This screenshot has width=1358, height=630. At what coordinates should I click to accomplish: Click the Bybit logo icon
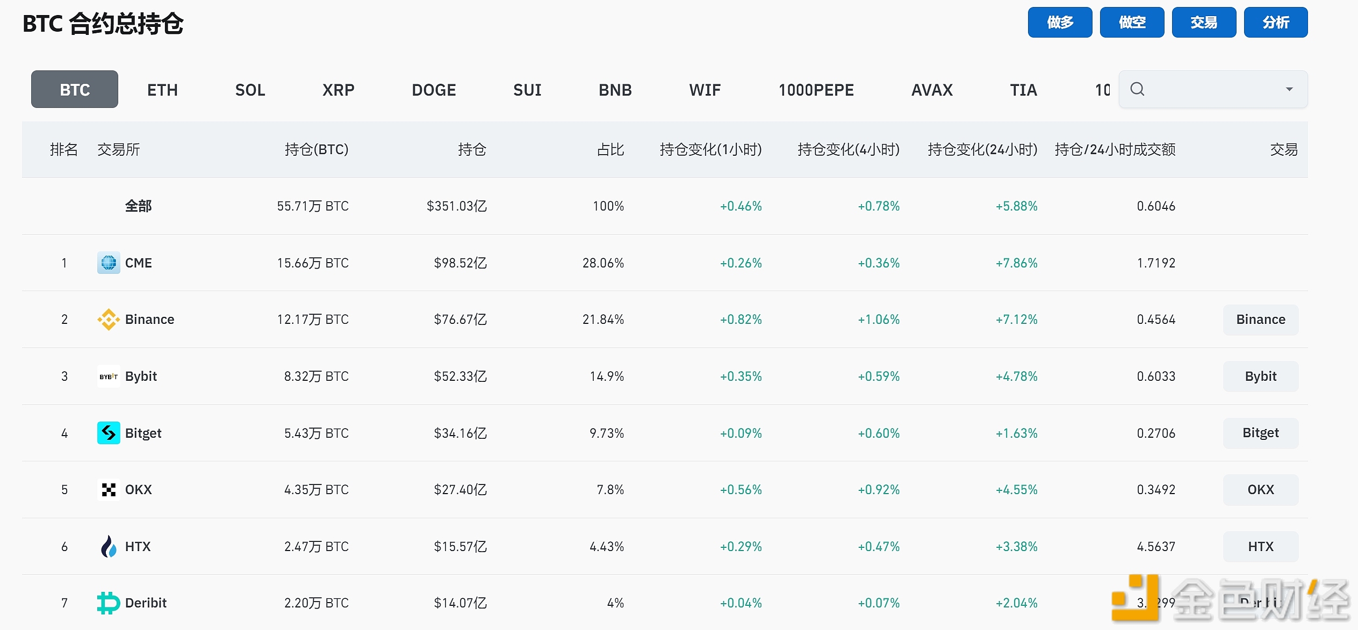coord(109,376)
